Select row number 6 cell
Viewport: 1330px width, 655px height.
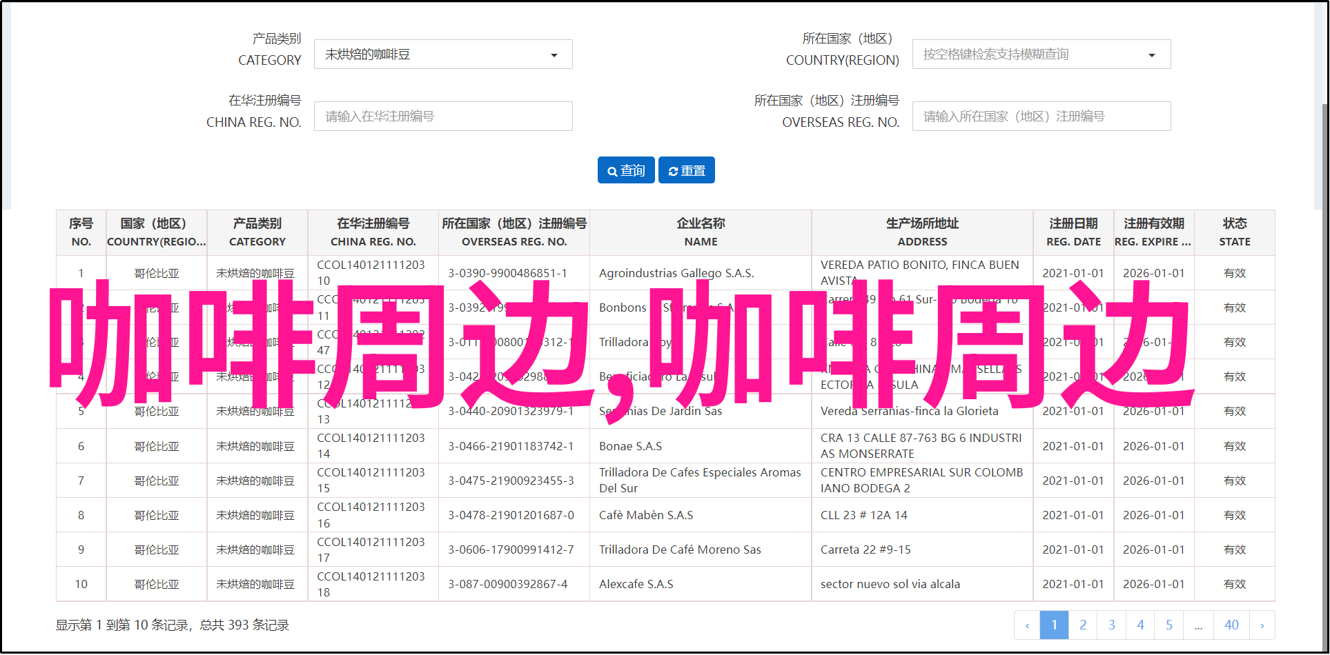point(81,446)
